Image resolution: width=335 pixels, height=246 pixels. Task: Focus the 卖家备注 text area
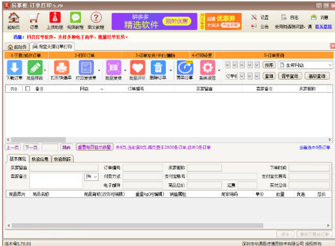(x=56, y=181)
